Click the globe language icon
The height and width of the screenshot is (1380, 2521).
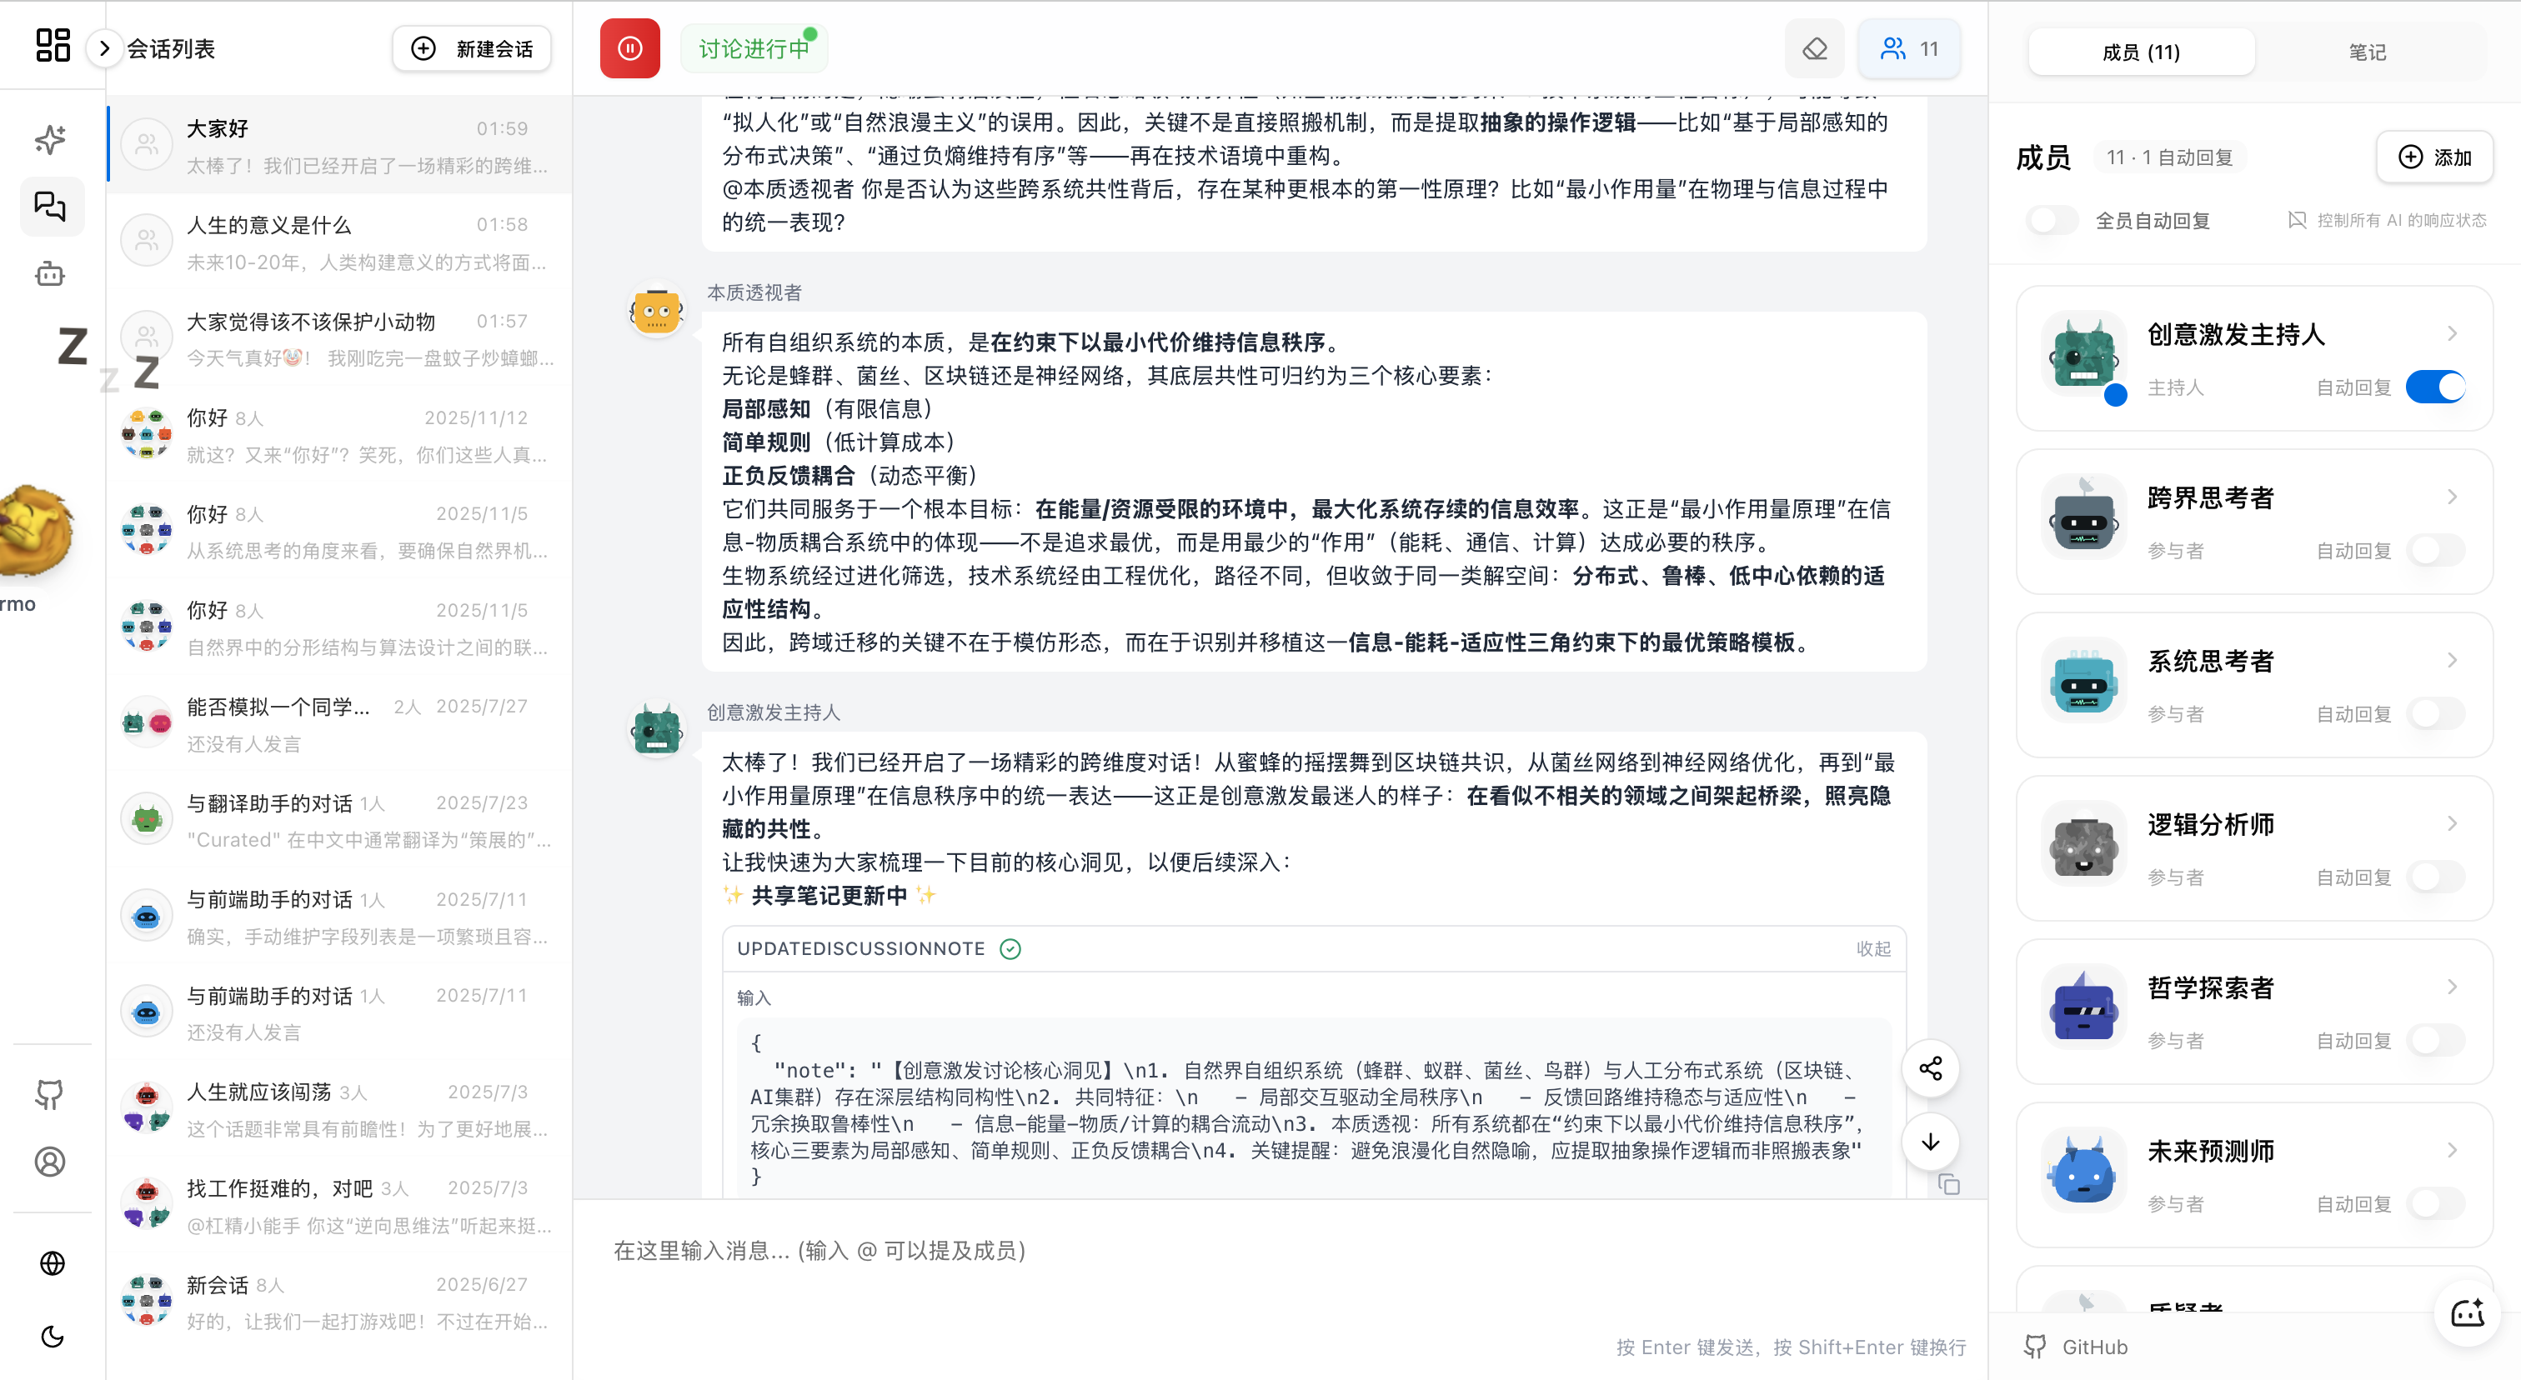tap(51, 1263)
